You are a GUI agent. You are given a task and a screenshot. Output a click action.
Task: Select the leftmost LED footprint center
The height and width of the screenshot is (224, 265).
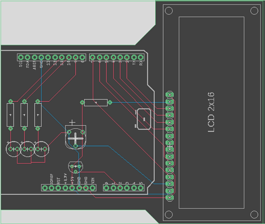coord(14,149)
